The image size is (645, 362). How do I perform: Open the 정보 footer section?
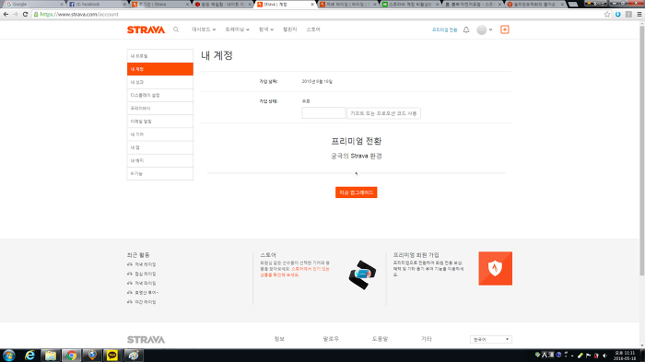pos(279,339)
